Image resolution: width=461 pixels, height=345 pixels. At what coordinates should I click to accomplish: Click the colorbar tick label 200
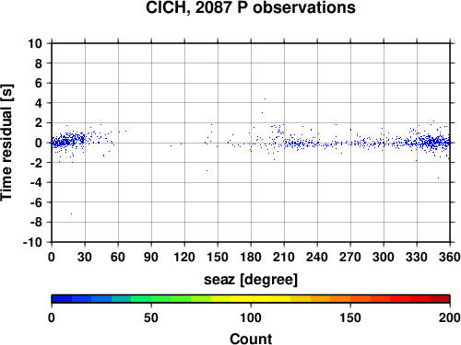(x=450, y=317)
